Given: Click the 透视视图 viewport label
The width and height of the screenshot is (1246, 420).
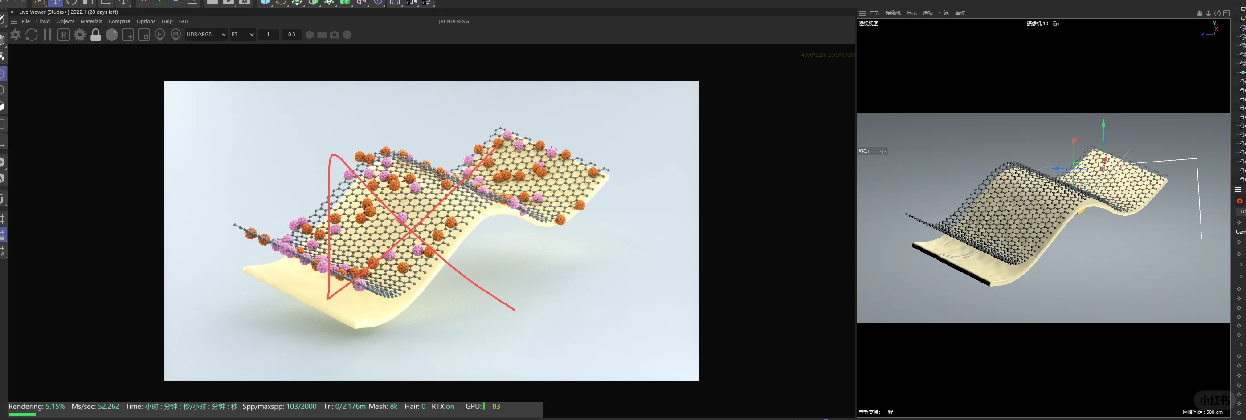Looking at the screenshot, I should point(869,24).
